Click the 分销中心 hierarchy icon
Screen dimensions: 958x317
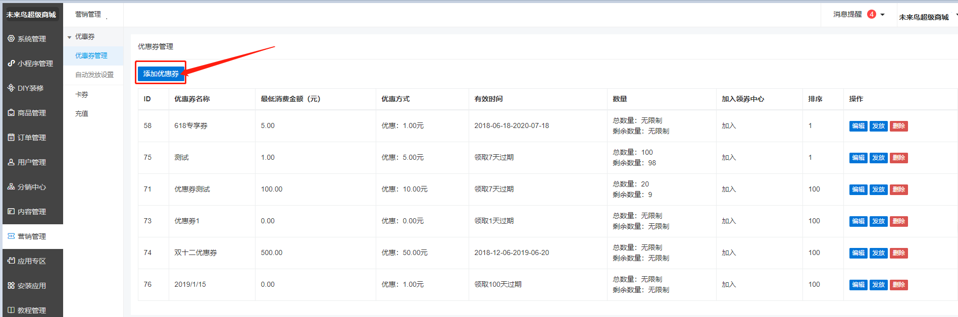click(x=11, y=186)
